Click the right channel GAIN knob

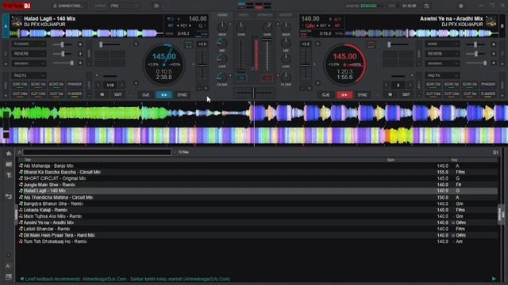(x=267, y=26)
